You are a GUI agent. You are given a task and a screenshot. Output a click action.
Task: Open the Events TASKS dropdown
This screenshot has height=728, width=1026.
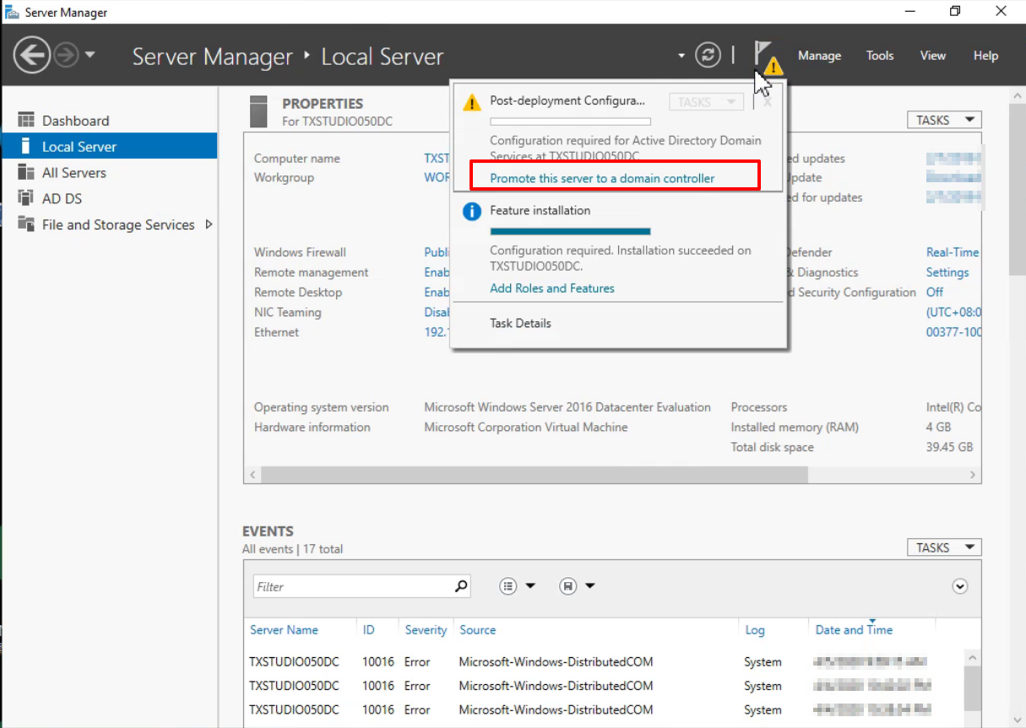click(x=944, y=547)
